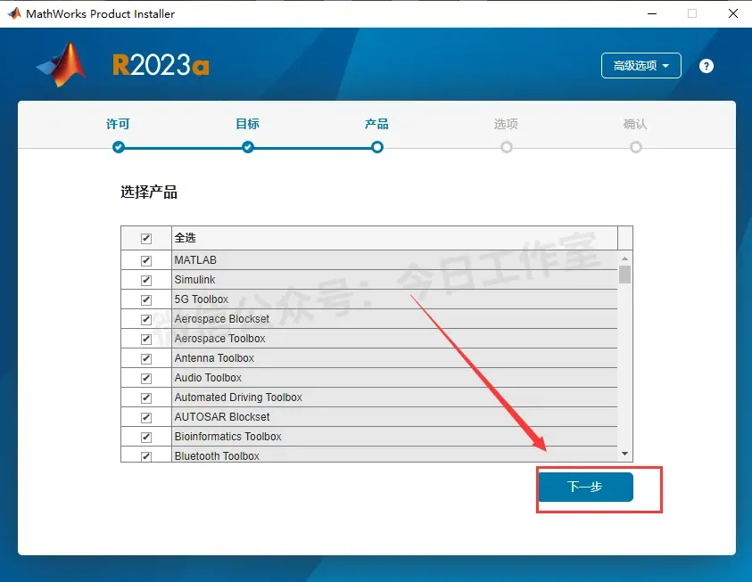Screen dimensions: 752x582
Task: Select the Bluetooth Toolbox row text
Action: (x=217, y=456)
